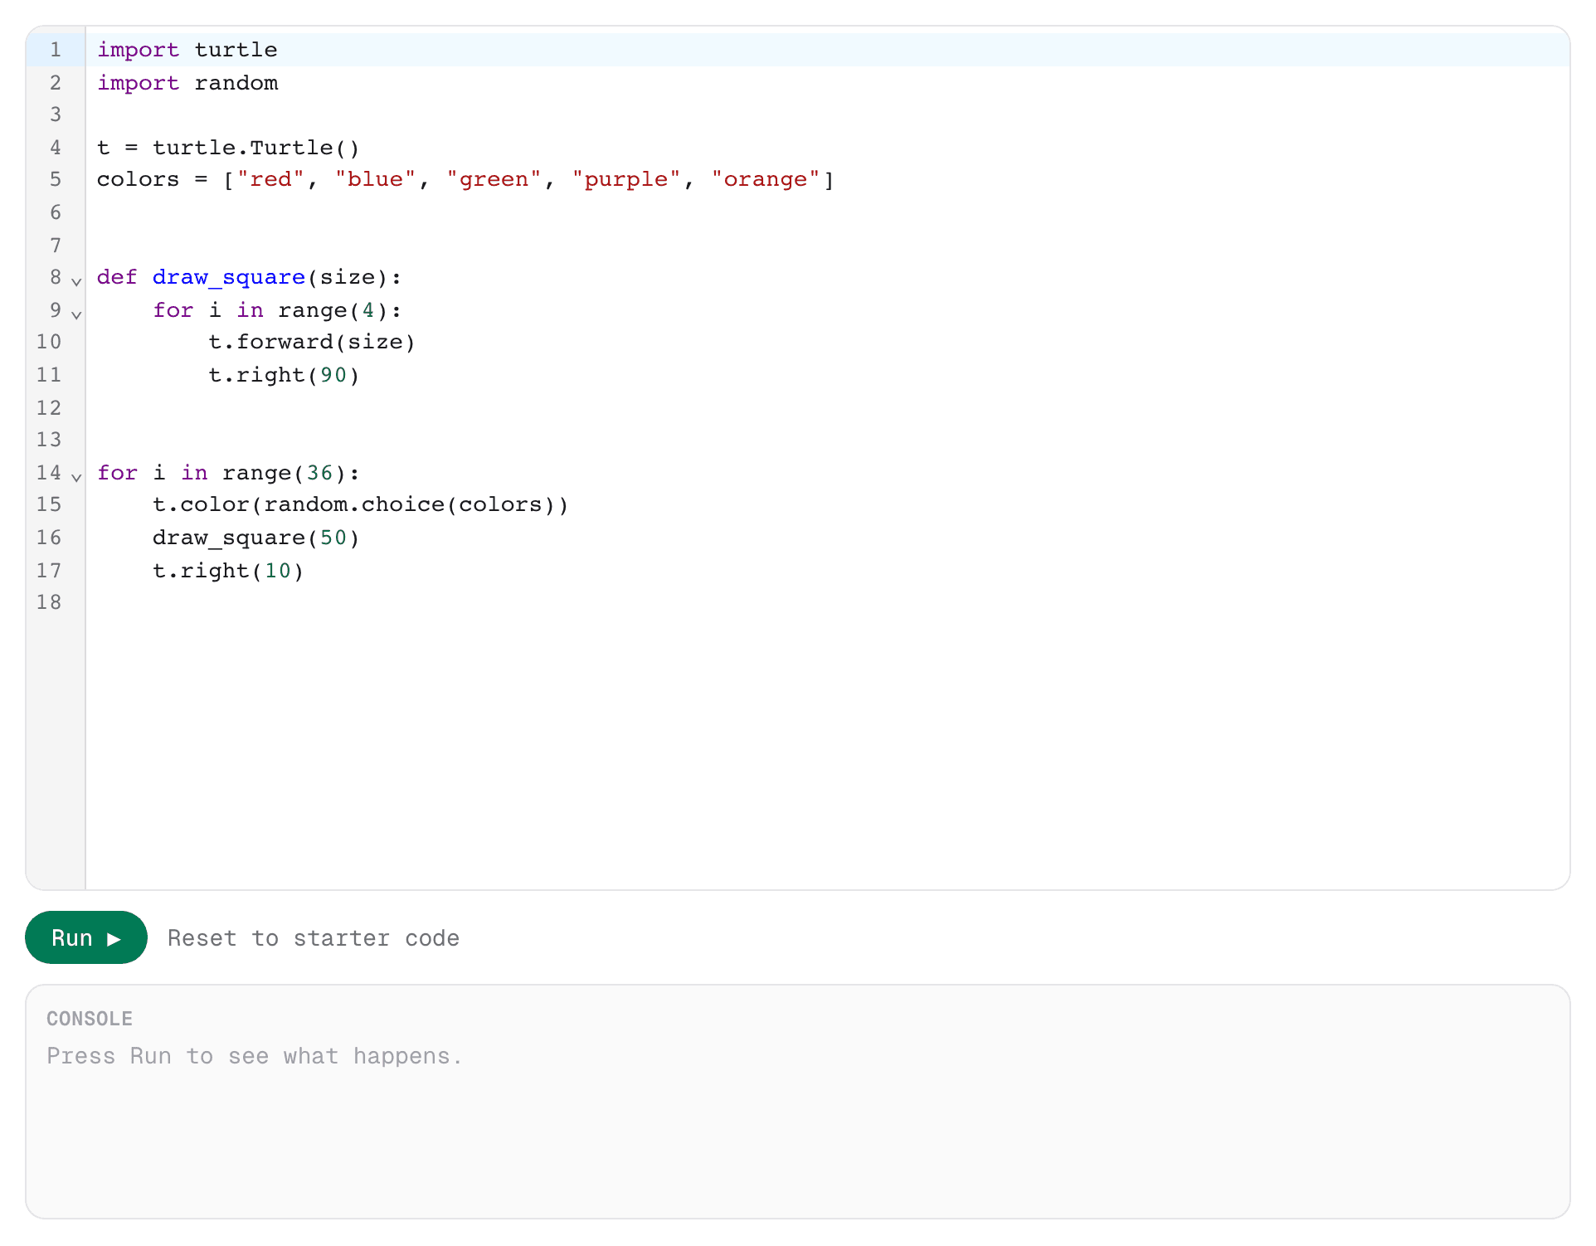The image size is (1596, 1246).
Task: Click the "colors" variable name on line 5
Action: click(x=138, y=179)
